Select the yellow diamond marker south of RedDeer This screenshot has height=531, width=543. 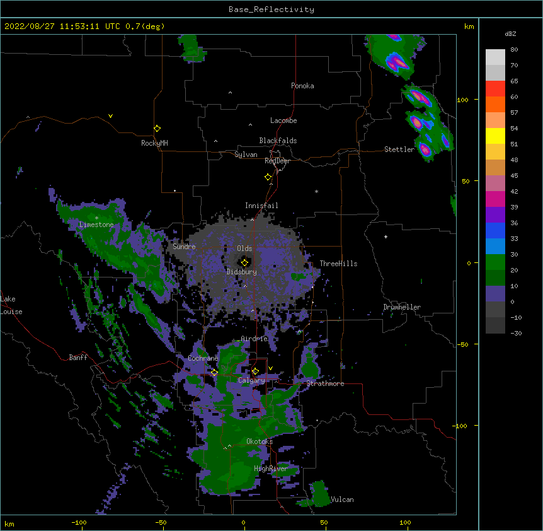[268, 177]
